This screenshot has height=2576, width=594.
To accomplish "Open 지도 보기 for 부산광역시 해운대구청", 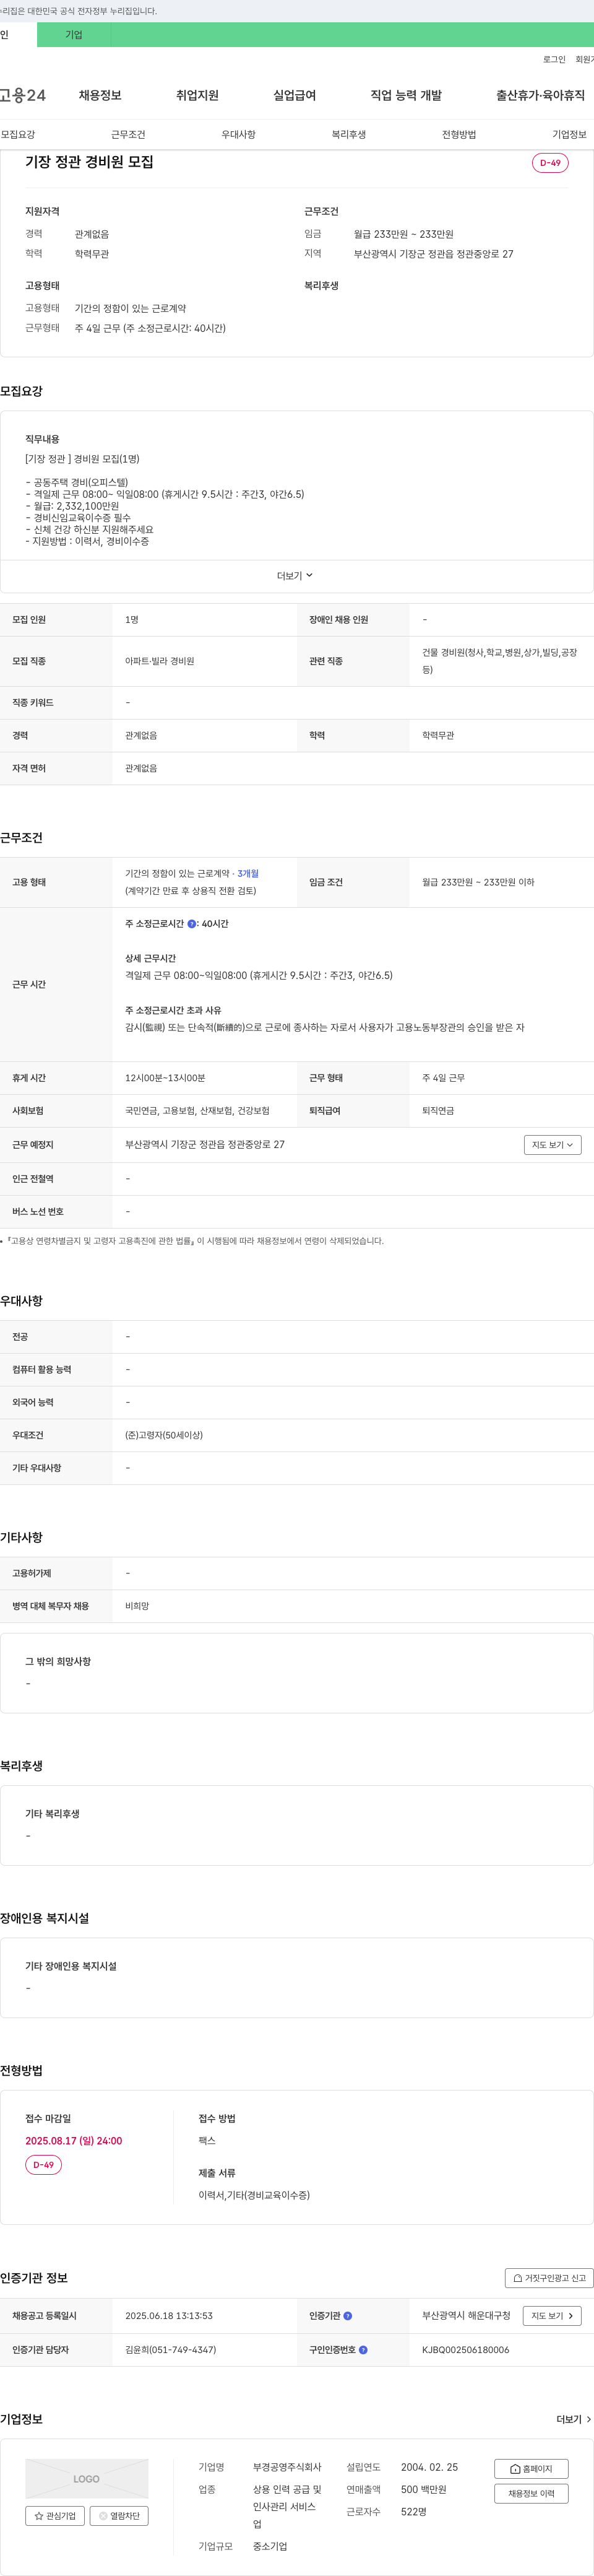I will pos(552,2316).
